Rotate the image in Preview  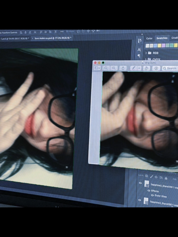tap(146, 68)
